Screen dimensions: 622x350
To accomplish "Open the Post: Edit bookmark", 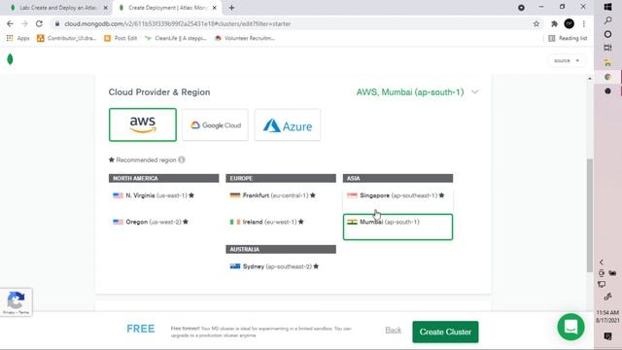I will coord(121,38).
